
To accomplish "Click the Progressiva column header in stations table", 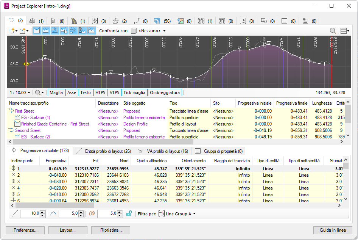I will tap(54, 161).
